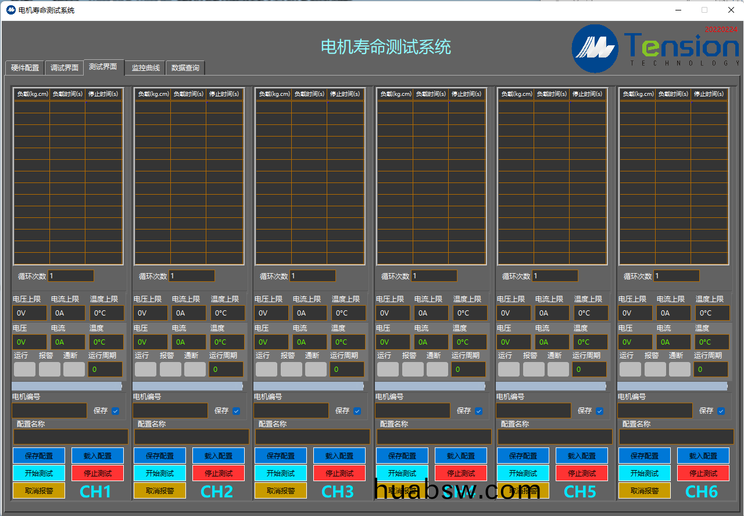Go to the 数据查询 tab
The height and width of the screenshot is (516, 744).
(x=185, y=68)
